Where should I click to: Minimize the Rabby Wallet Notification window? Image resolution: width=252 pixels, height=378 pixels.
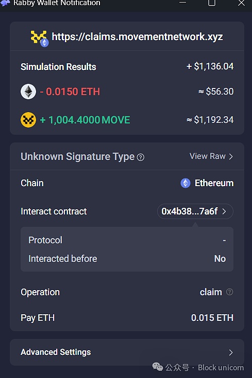coord(182,3)
